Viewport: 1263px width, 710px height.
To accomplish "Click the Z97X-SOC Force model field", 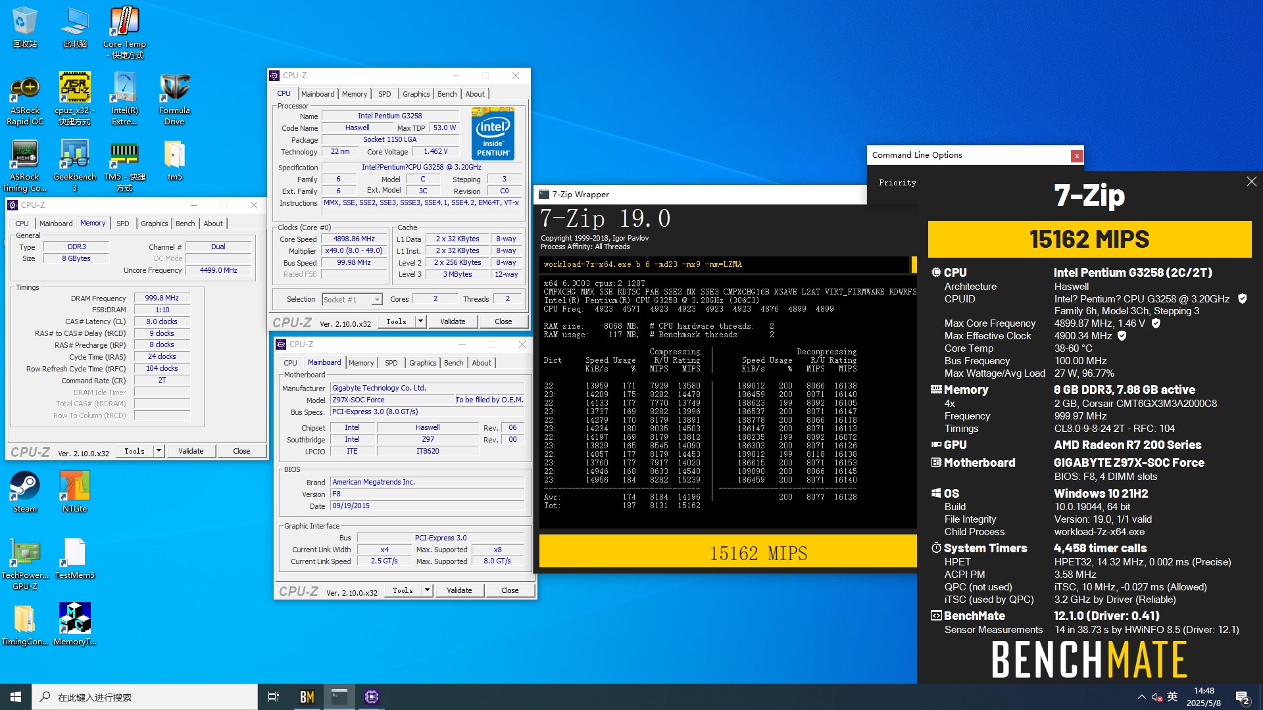I will [392, 400].
